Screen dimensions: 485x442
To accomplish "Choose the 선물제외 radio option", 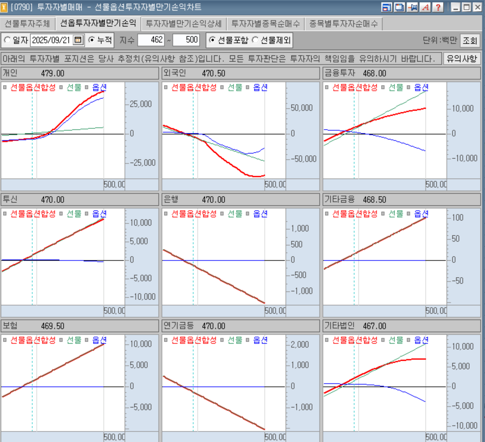I will (x=255, y=40).
